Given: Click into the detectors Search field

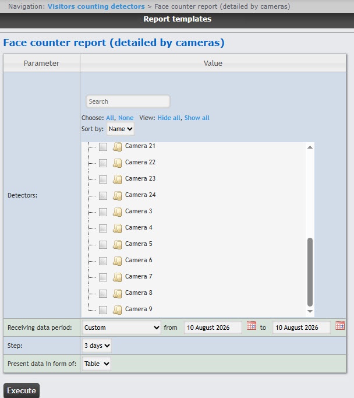Looking at the screenshot, I should 128,101.
